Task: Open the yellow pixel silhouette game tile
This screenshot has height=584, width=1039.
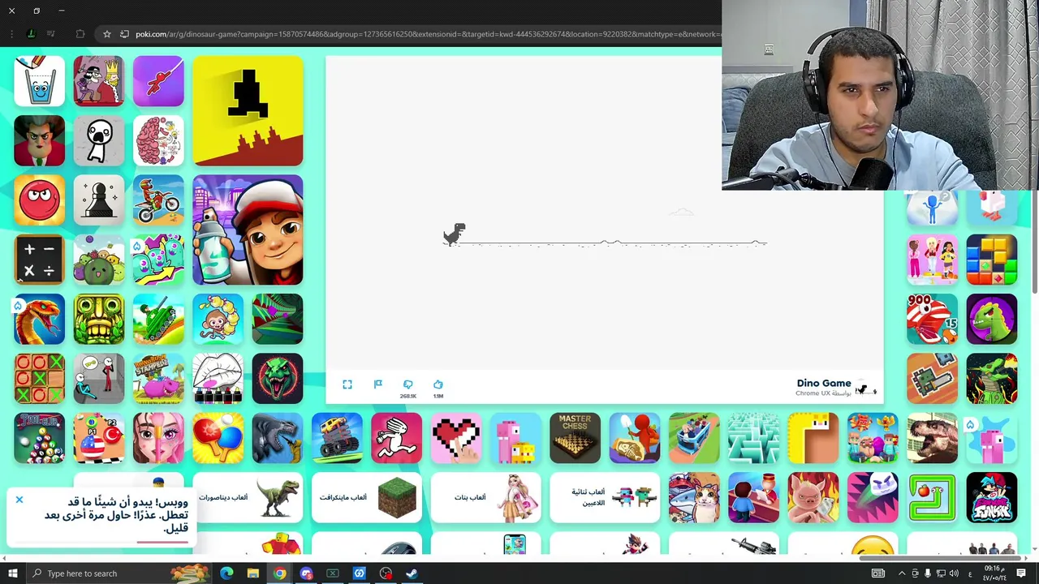Action: click(x=248, y=111)
